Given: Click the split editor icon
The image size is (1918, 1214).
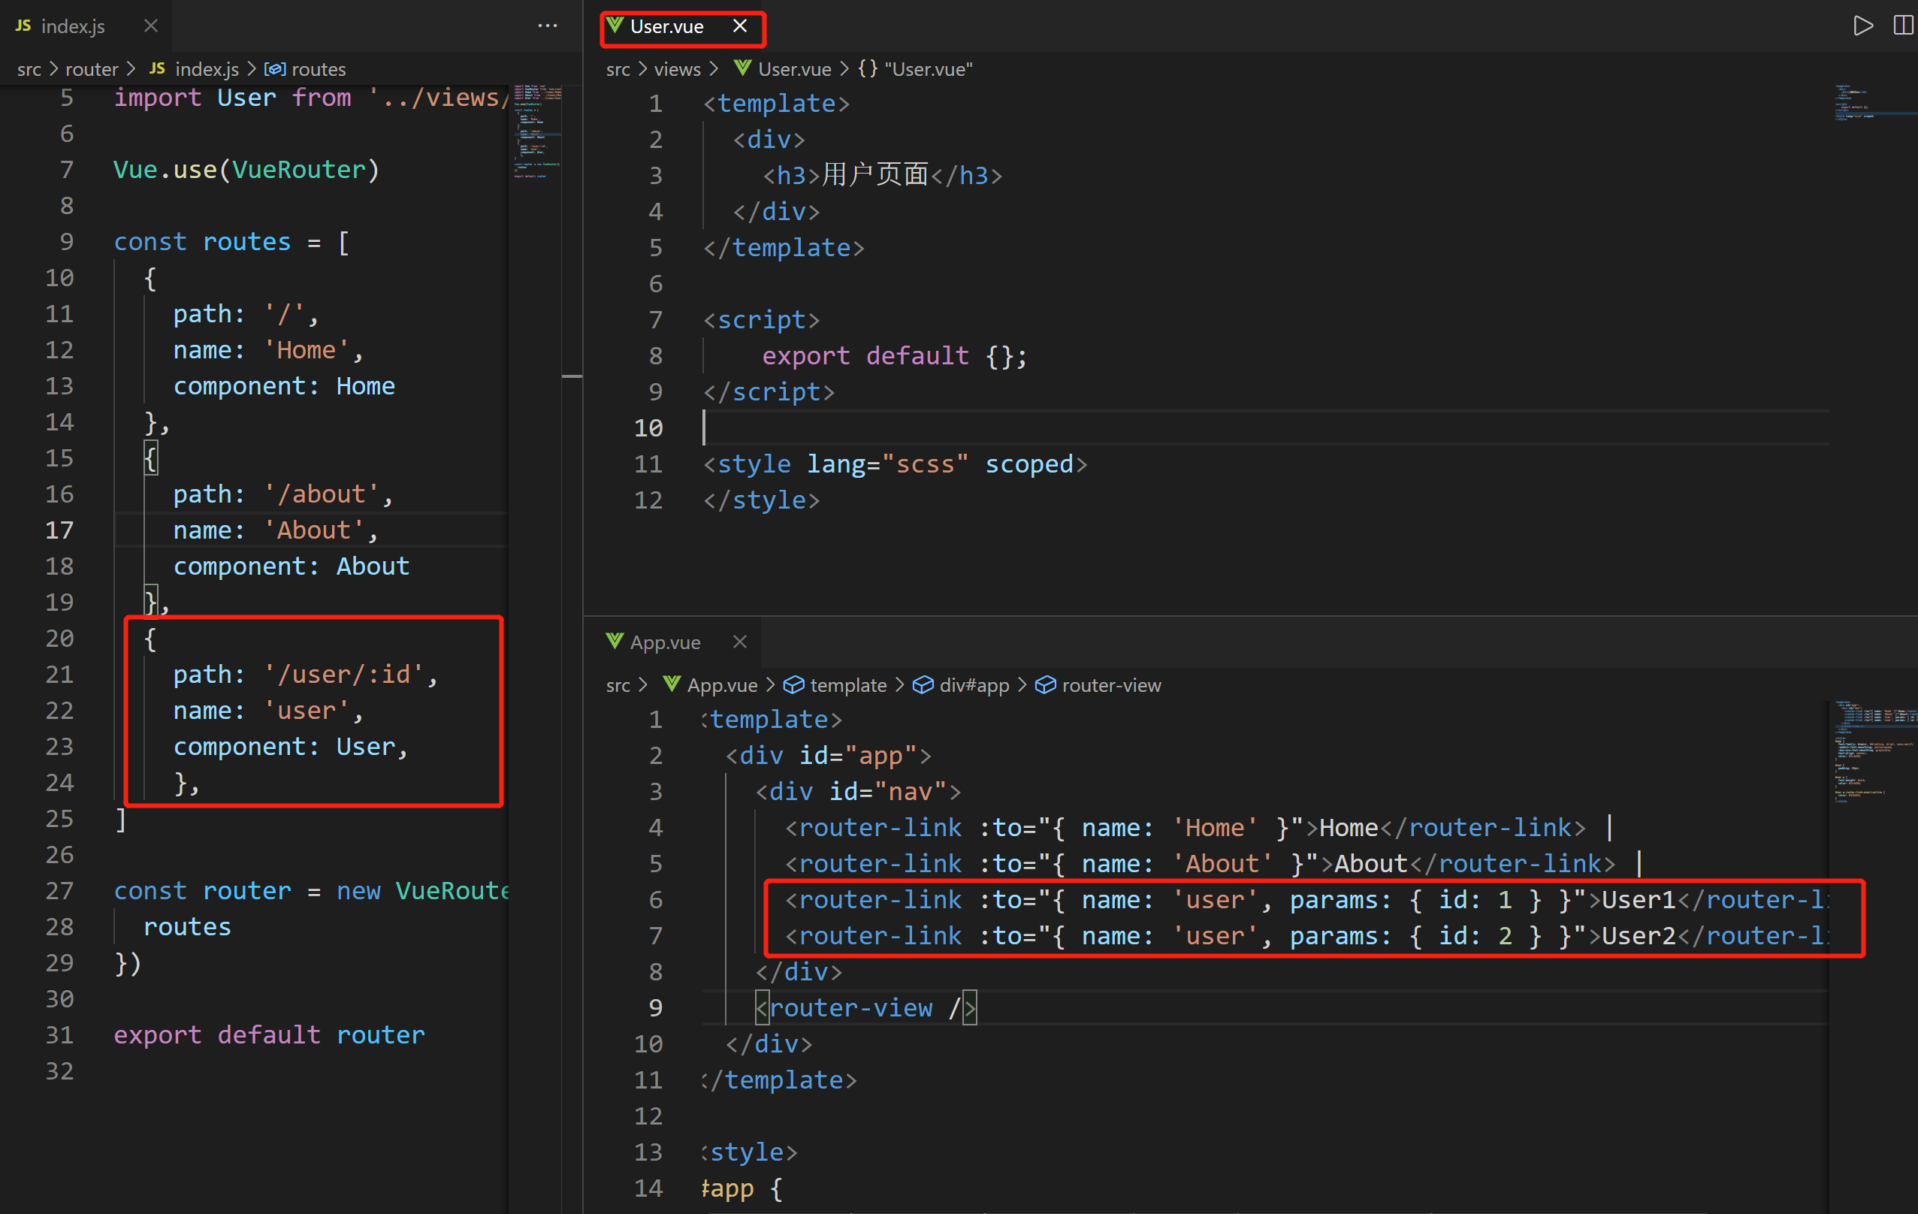Looking at the screenshot, I should click(x=1902, y=26).
